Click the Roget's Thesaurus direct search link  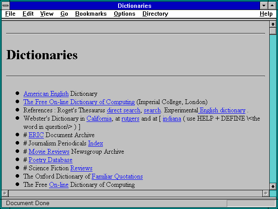click(123, 110)
